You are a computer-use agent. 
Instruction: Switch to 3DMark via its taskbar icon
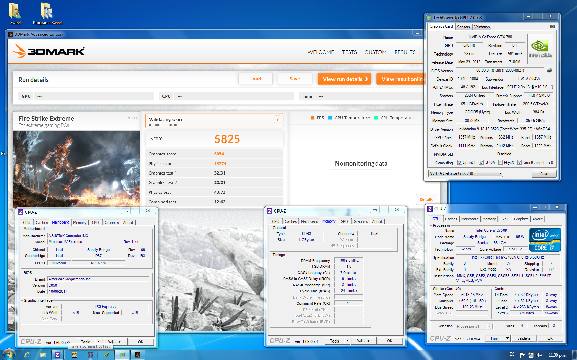138,355
